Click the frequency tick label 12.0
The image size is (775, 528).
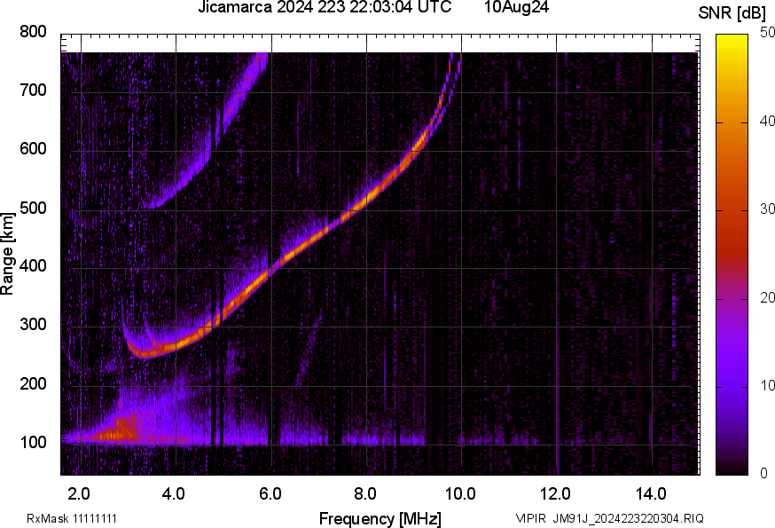click(556, 493)
